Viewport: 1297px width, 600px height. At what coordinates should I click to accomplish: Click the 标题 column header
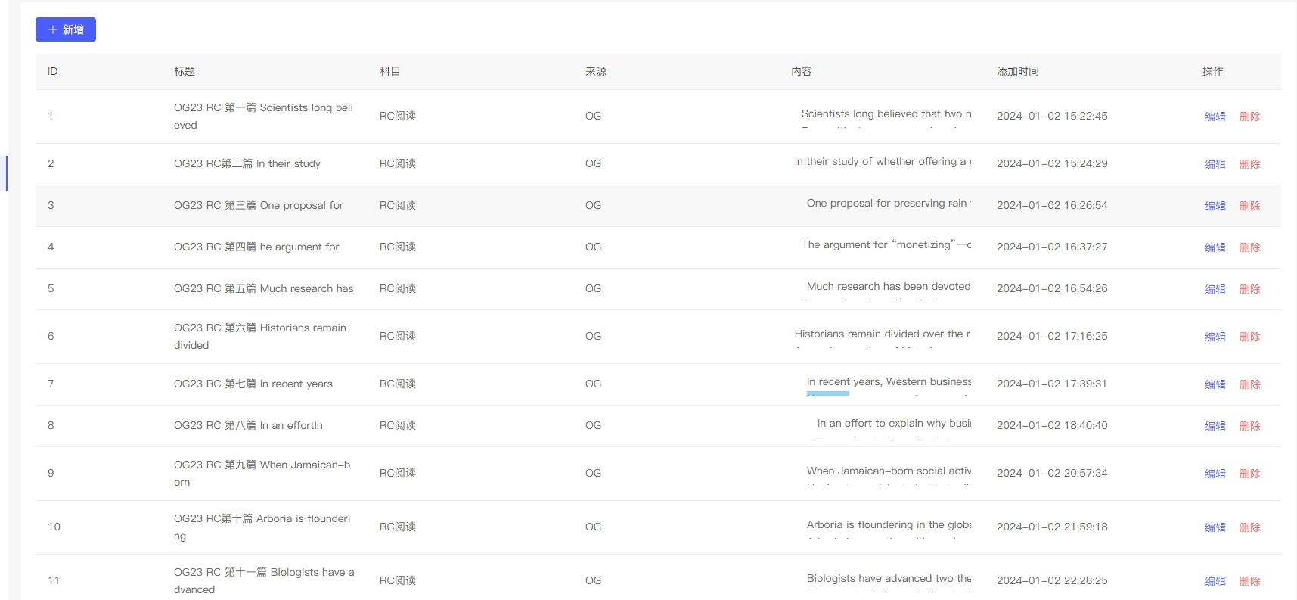coord(185,71)
